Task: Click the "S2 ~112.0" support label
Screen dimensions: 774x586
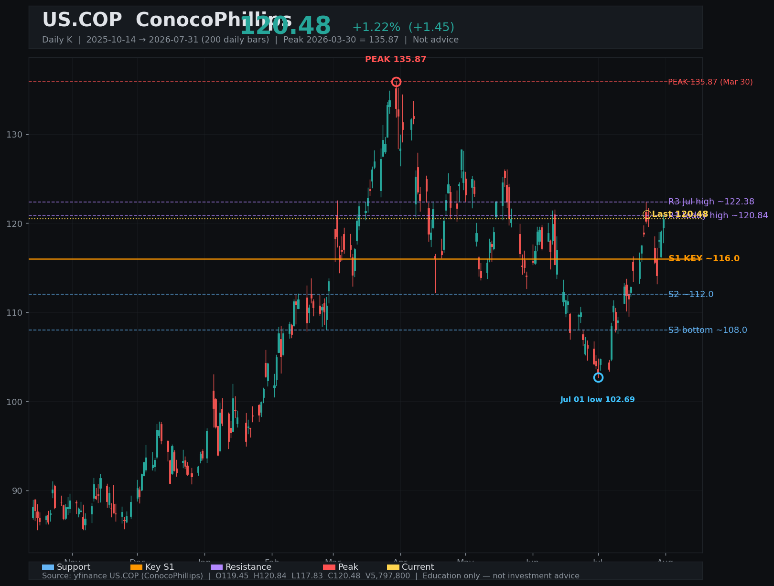Action: [x=691, y=294]
